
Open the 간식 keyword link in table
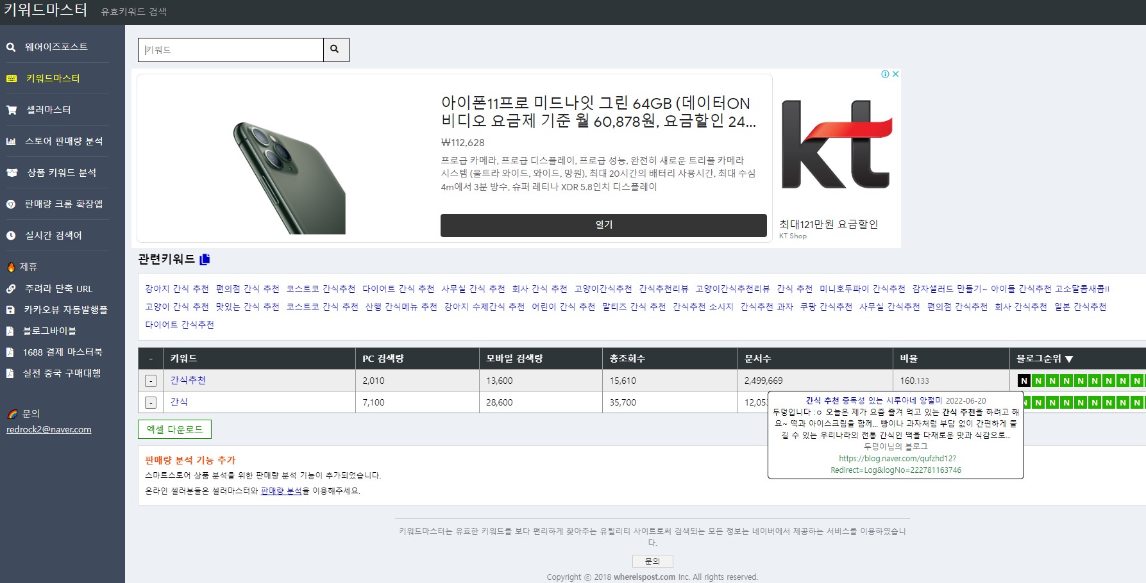point(179,402)
